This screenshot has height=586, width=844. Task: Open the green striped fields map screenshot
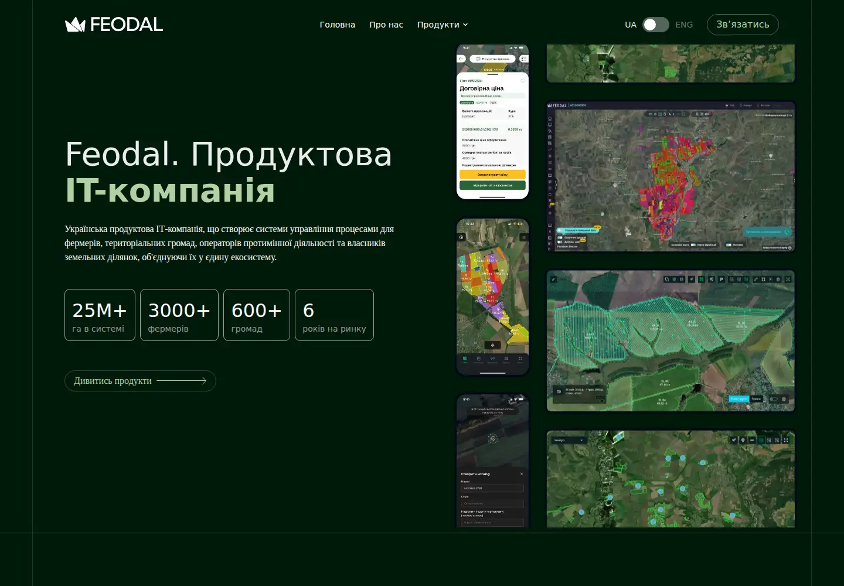tap(671, 340)
